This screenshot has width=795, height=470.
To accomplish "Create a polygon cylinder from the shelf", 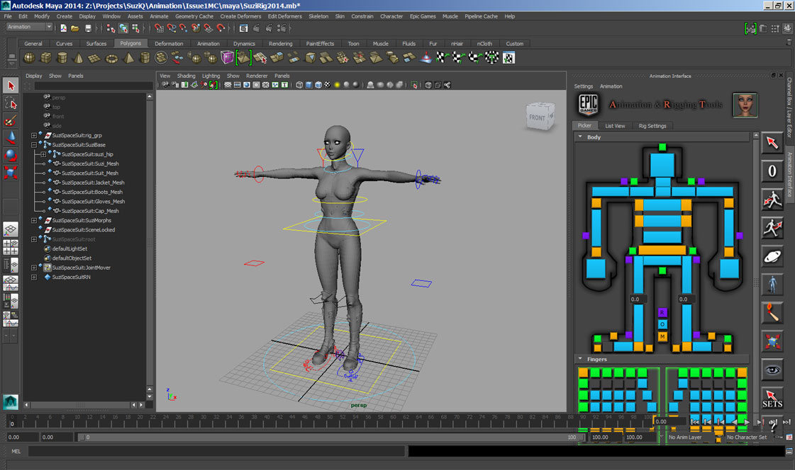I will tap(62, 57).
